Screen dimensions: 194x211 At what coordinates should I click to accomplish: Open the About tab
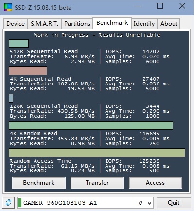(169, 24)
